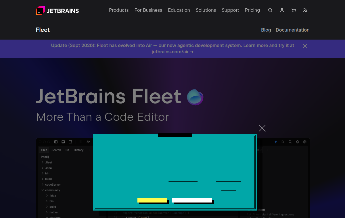Expand the top-level build folder

[43, 179]
